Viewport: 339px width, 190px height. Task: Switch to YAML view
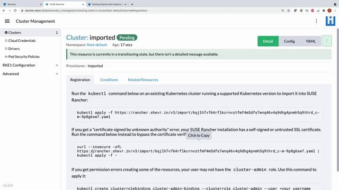click(x=310, y=41)
